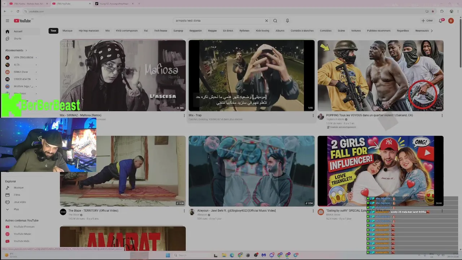Open the YouTube hamburger guide menu
Viewport: 462px width, 260px height.
click(x=7, y=21)
